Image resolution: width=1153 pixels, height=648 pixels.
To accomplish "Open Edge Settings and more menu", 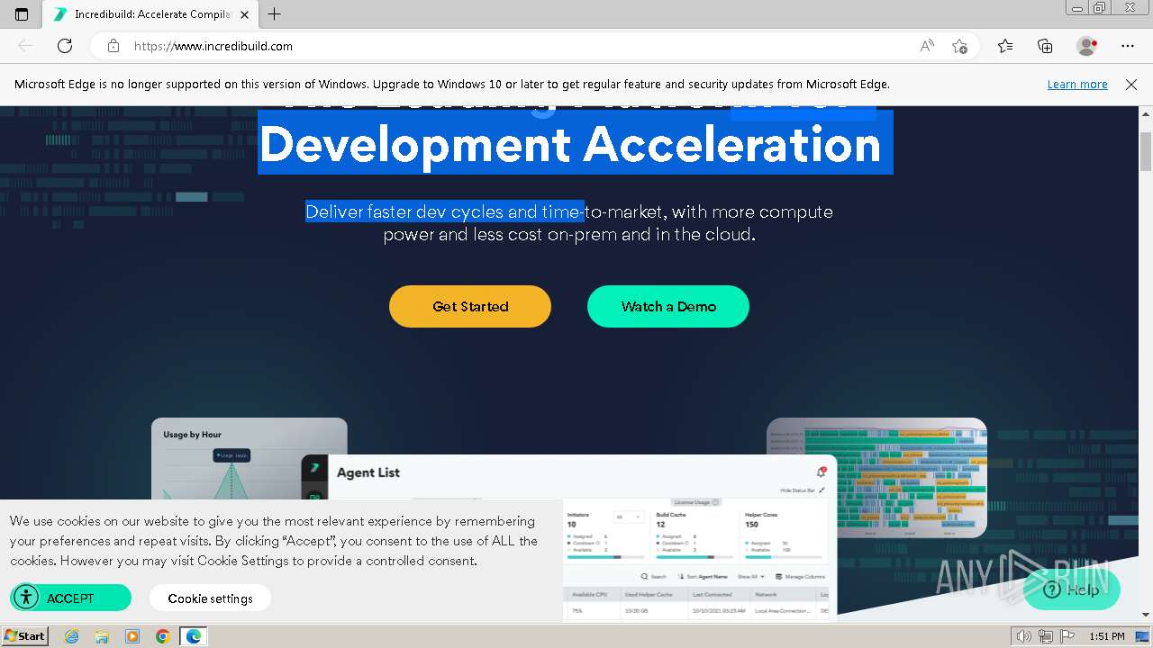I will pos(1128,46).
